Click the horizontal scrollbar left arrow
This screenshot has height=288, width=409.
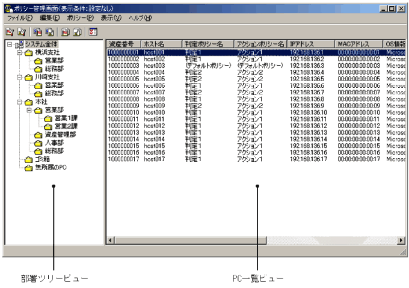click(110, 241)
